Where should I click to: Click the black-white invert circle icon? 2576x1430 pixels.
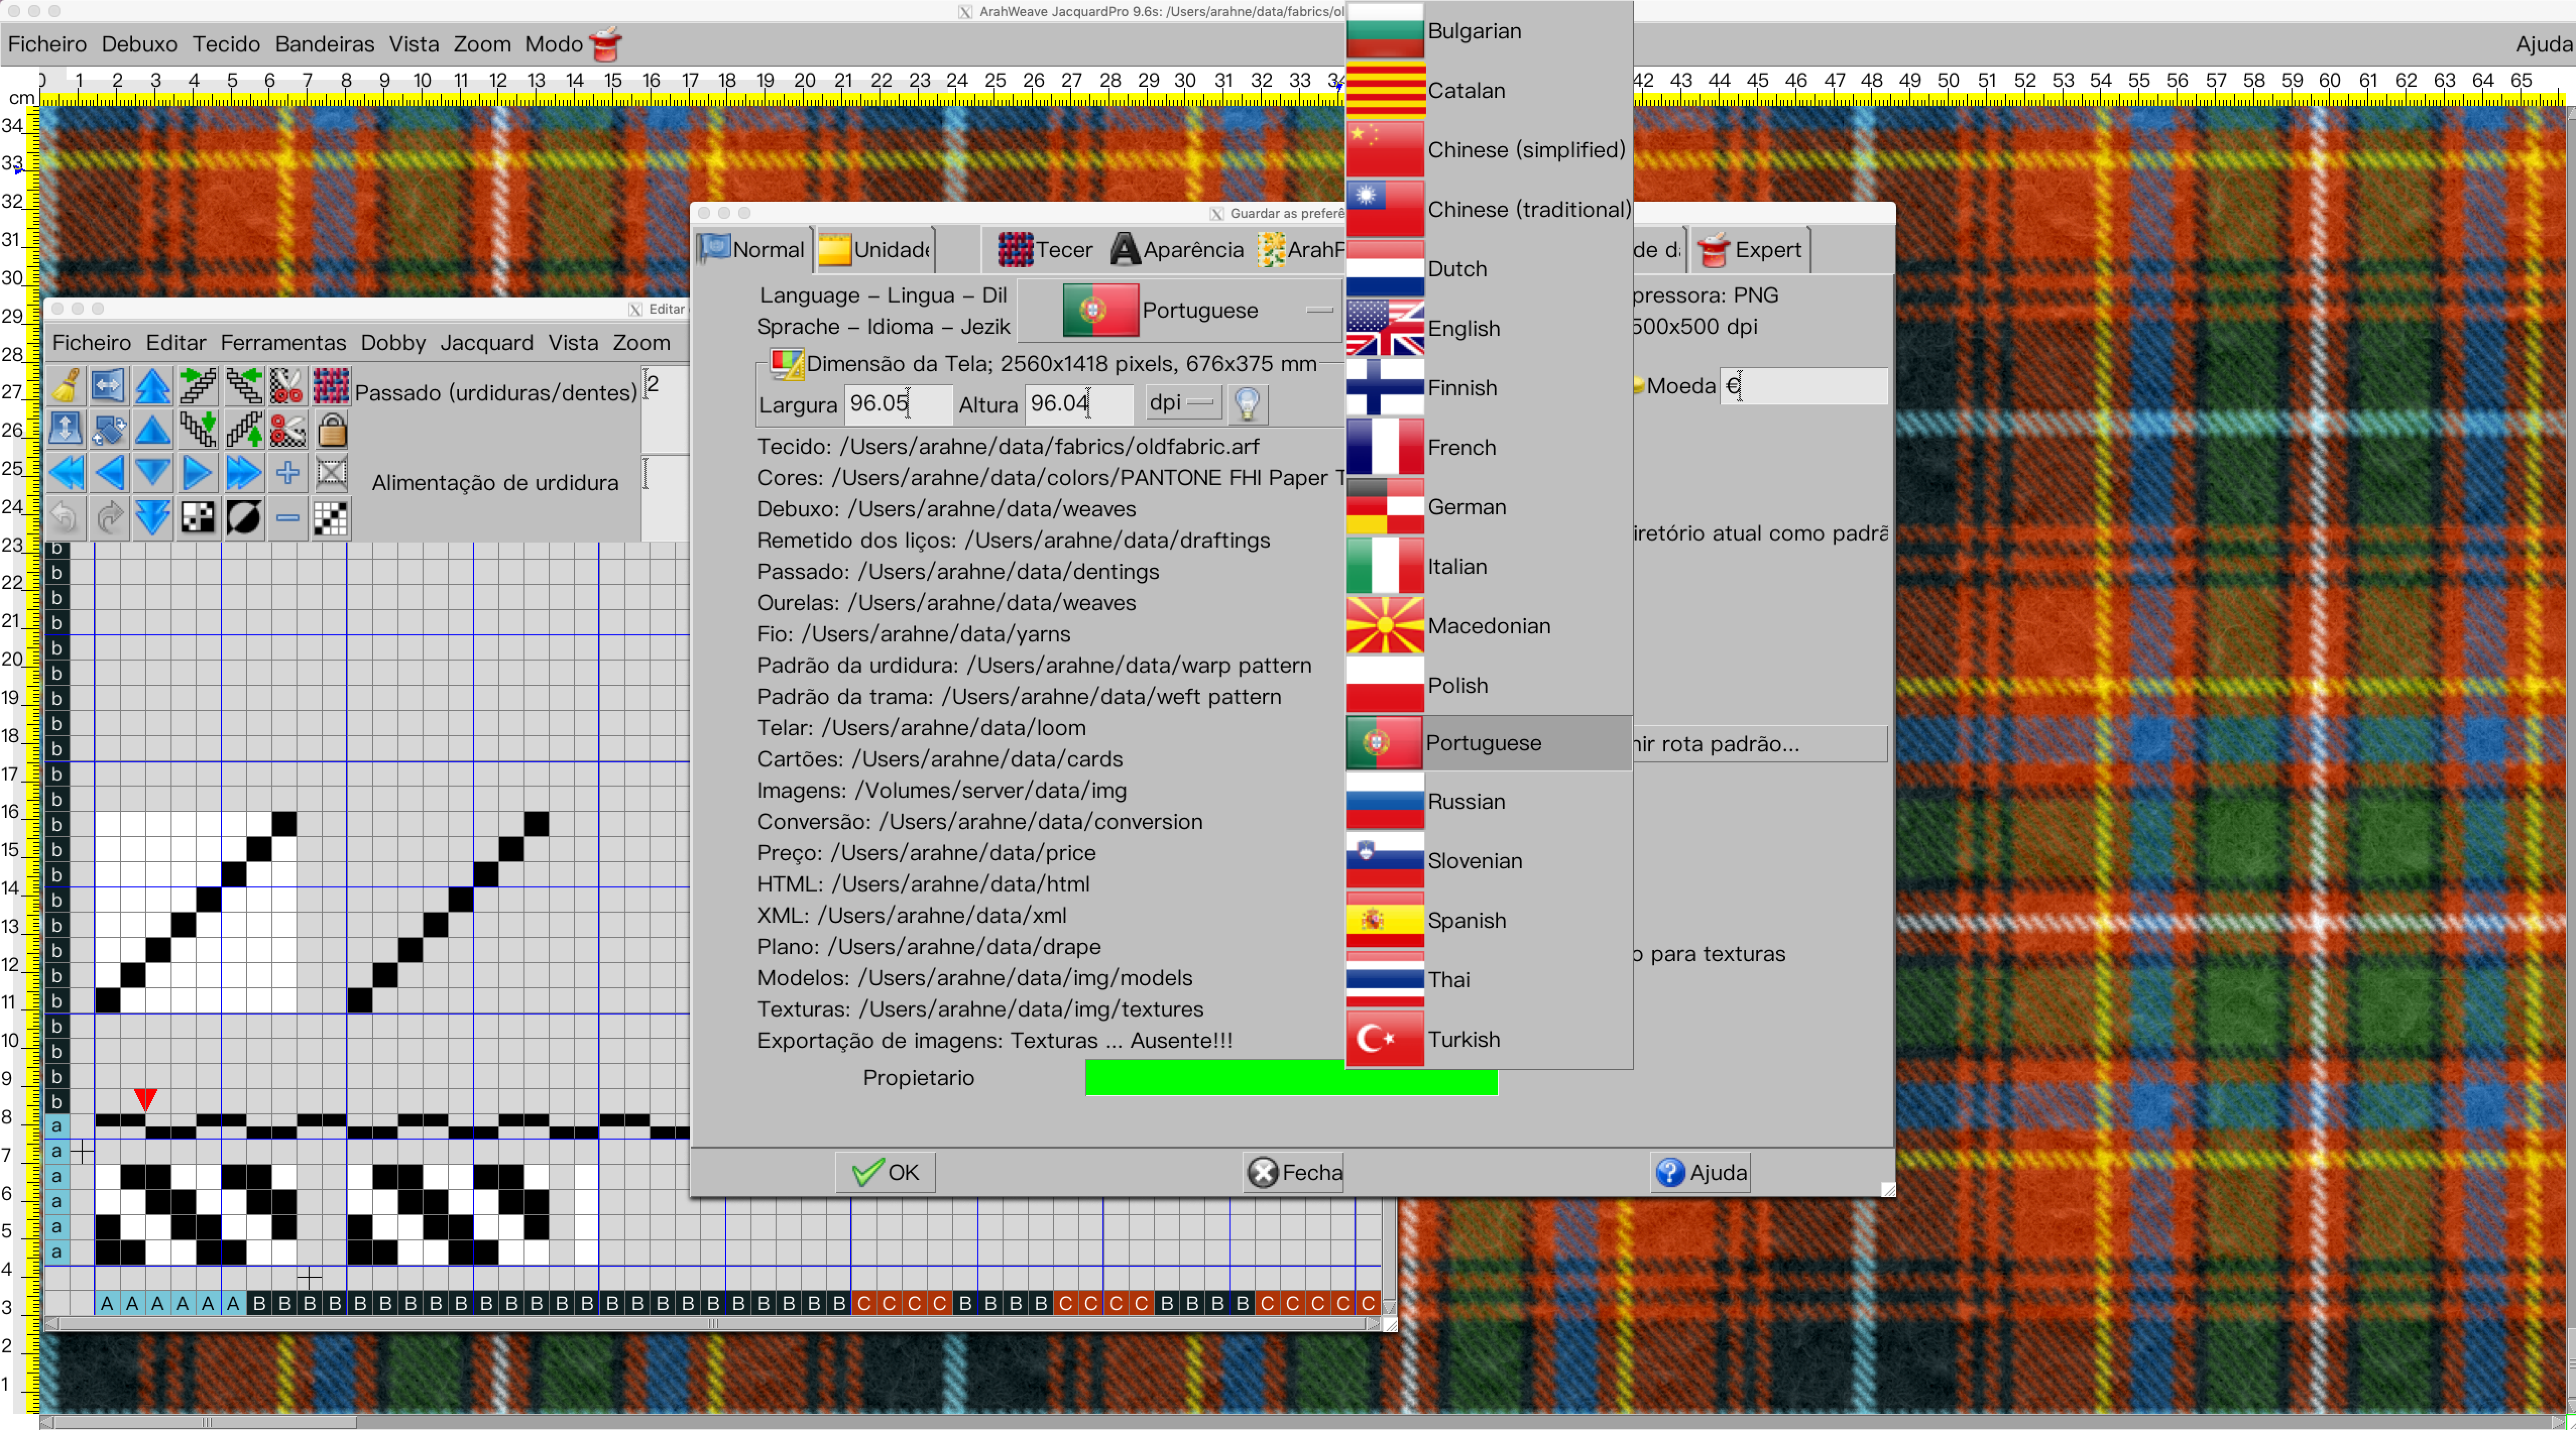click(x=243, y=517)
